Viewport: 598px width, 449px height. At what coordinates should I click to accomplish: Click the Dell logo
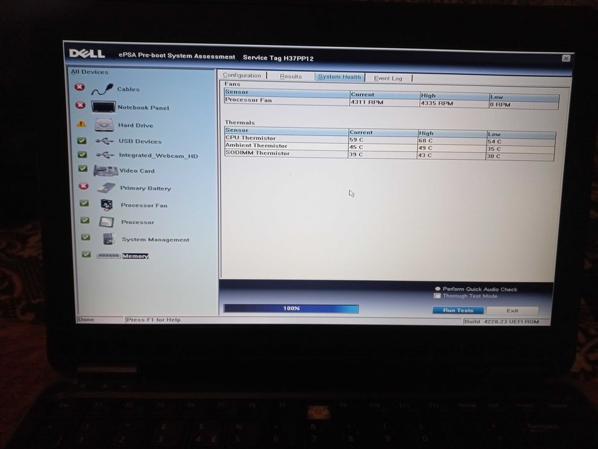coord(87,53)
